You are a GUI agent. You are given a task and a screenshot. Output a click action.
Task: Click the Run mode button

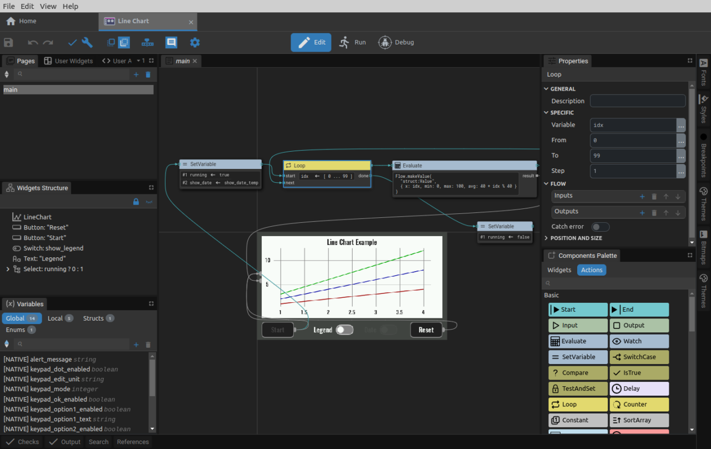pos(353,42)
